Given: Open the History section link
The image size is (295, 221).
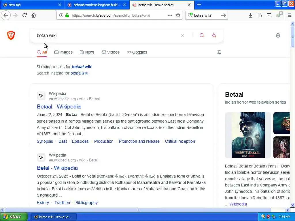Looking at the screenshot, I should [43, 203].
